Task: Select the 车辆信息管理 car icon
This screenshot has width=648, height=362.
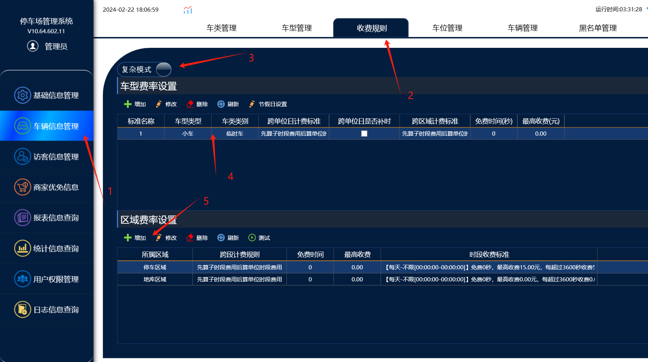Action: pos(22,126)
